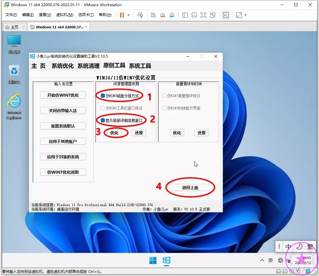Minimize the 小鱼儿yr tool window
The image size is (319, 276).
[188, 56]
